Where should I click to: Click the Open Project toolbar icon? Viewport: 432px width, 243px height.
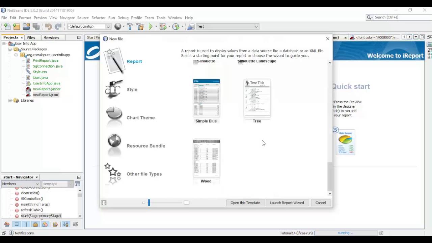pos(26,26)
